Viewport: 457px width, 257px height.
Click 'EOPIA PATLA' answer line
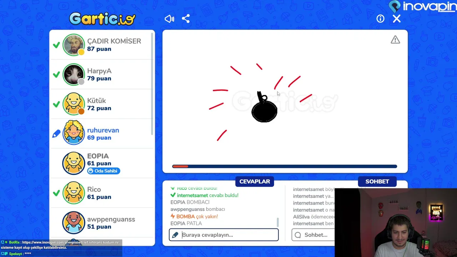click(x=186, y=223)
